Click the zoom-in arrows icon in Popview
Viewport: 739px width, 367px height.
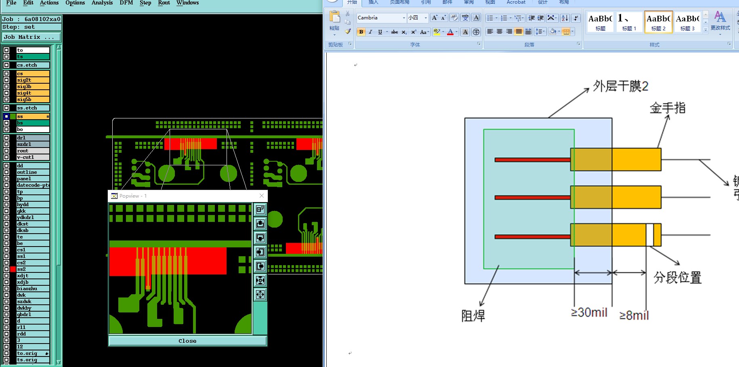coord(260,280)
